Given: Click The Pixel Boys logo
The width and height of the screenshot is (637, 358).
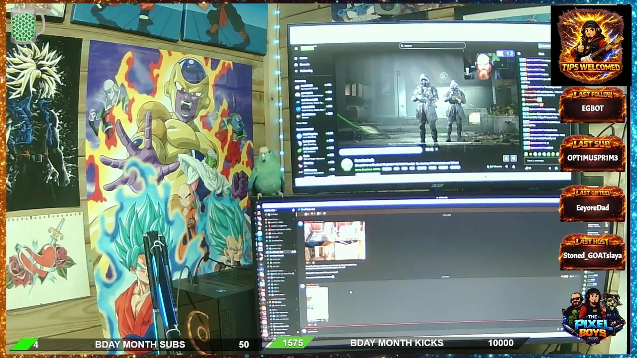Looking at the screenshot, I should [594, 317].
